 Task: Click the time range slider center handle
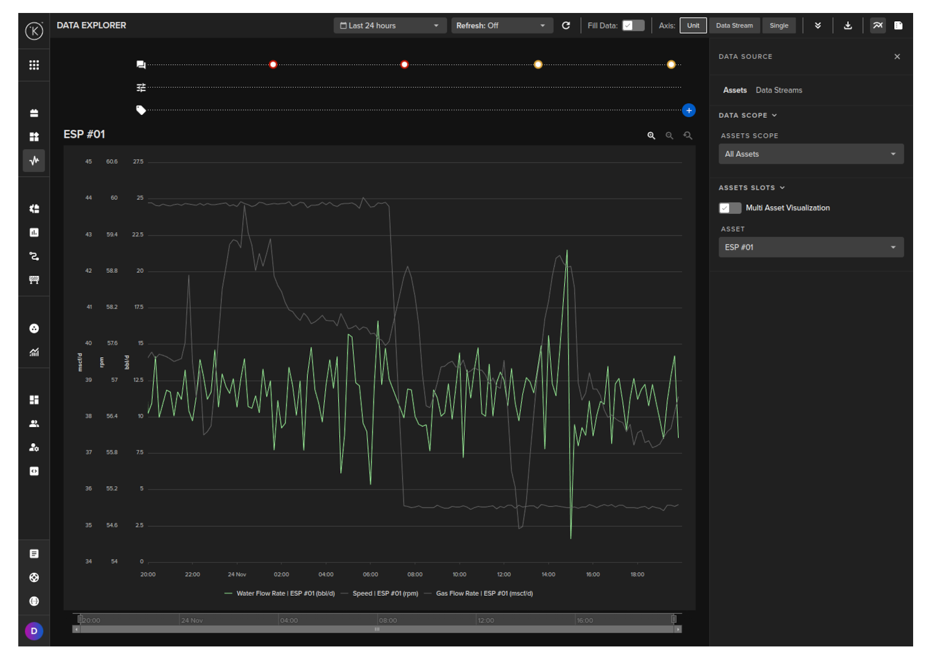click(x=377, y=629)
